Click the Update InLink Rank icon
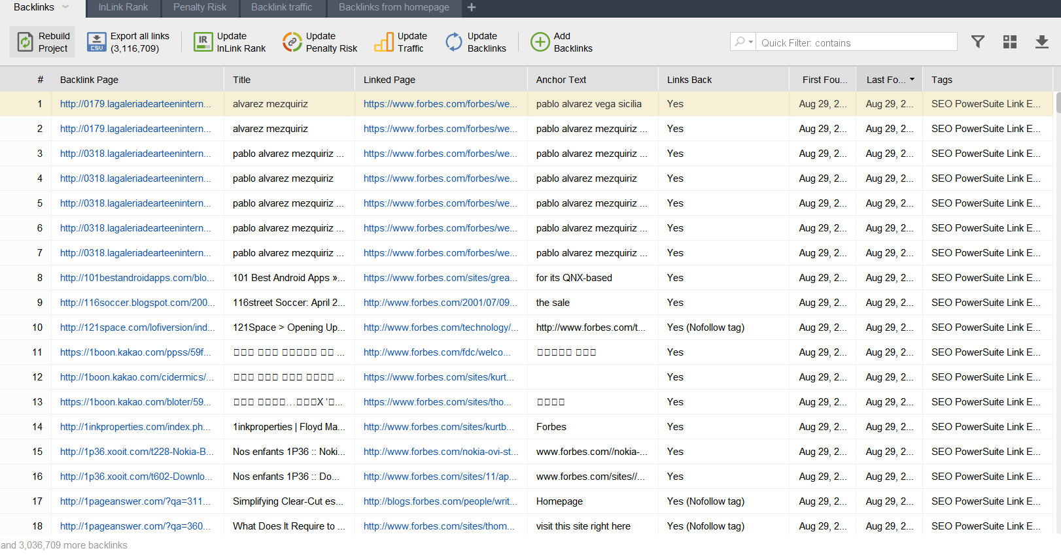 point(203,42)
